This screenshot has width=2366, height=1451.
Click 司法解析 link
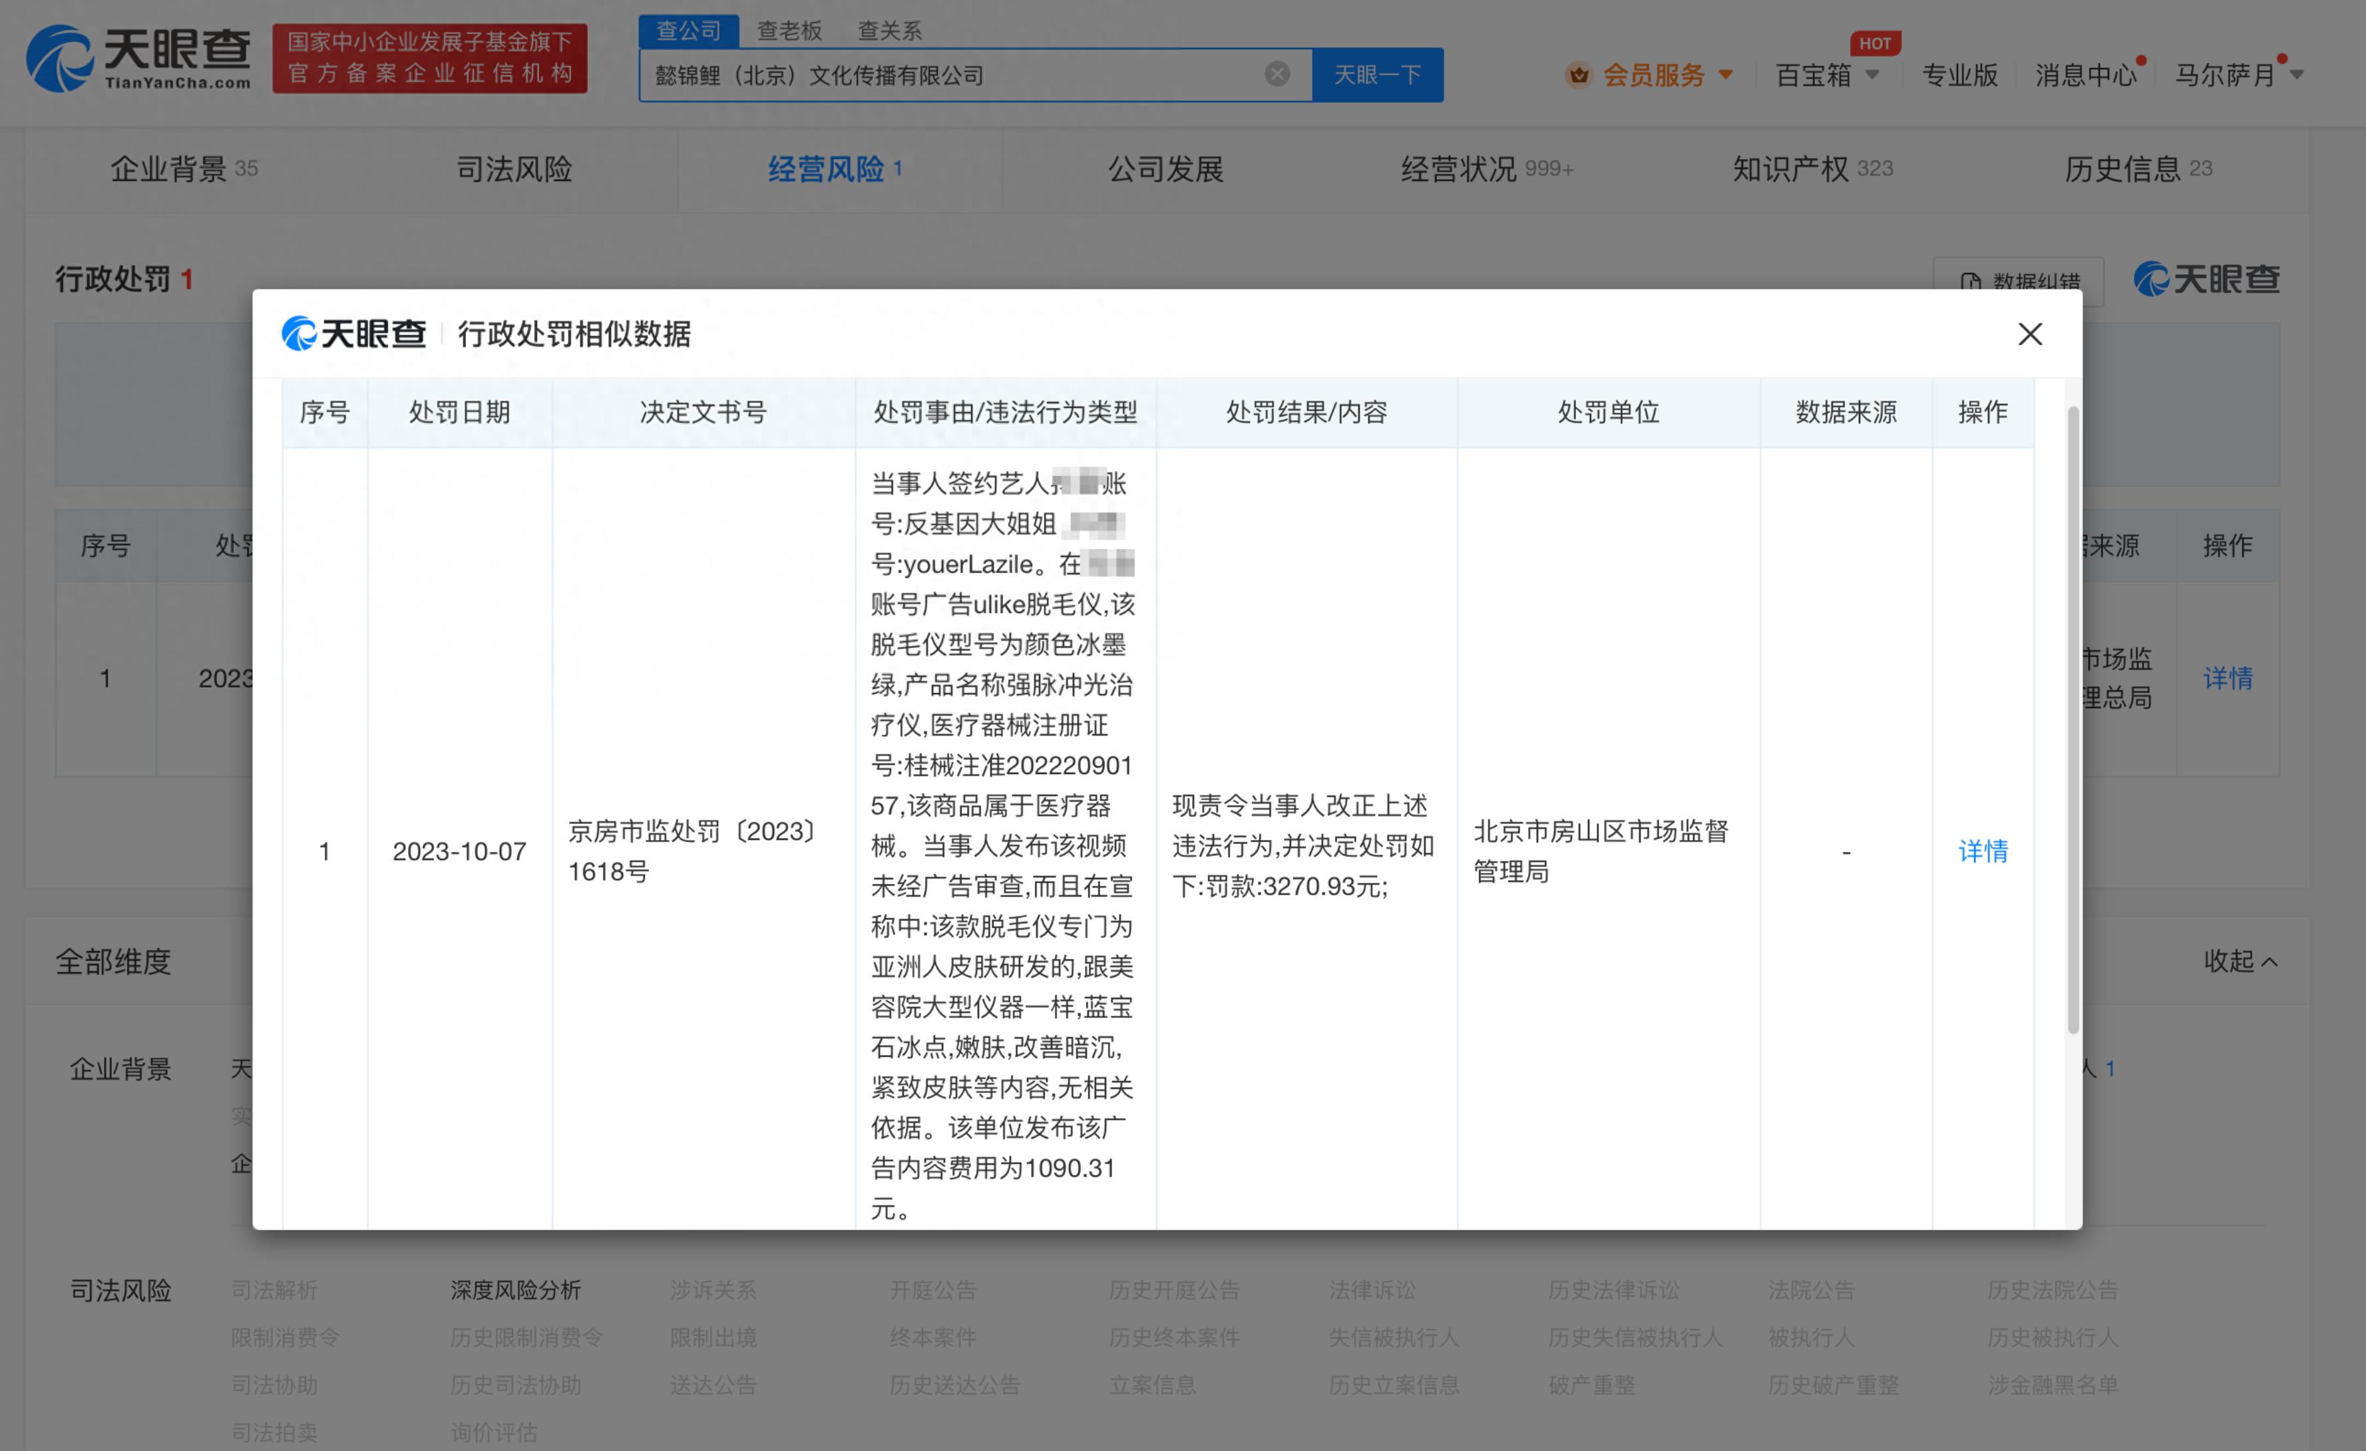(x=274, y=1290)
